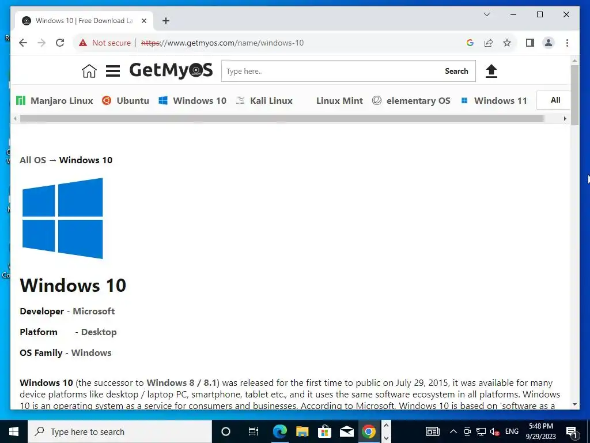
Task: Reload the current page
Action: [60, 43]
